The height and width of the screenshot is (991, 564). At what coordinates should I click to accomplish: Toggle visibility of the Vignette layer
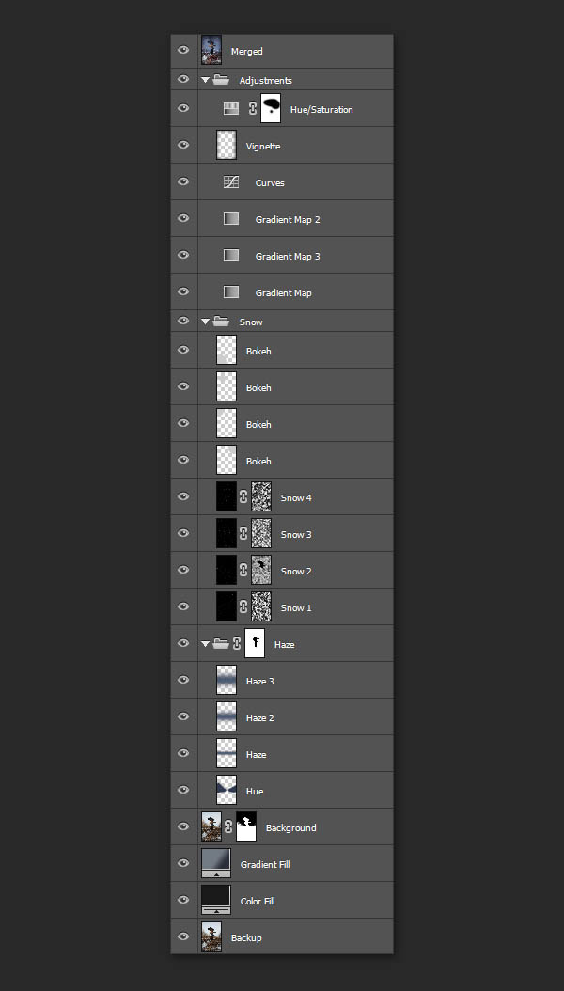pyautogui.click(x=183, y=146)
